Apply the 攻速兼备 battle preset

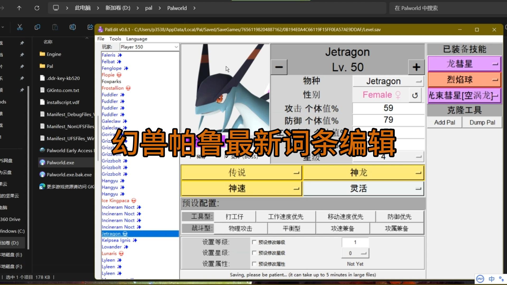[x=342, y=229]
